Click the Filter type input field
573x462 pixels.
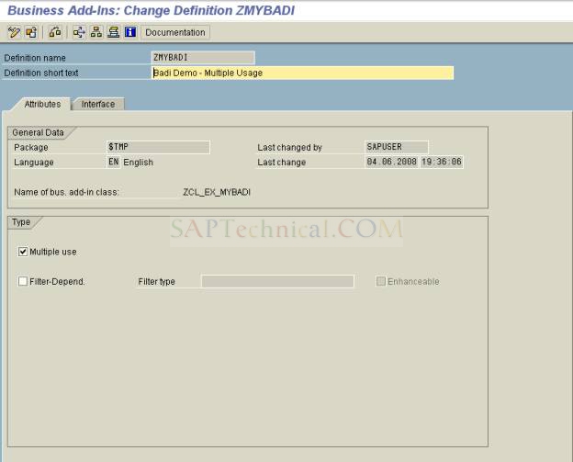277,281
